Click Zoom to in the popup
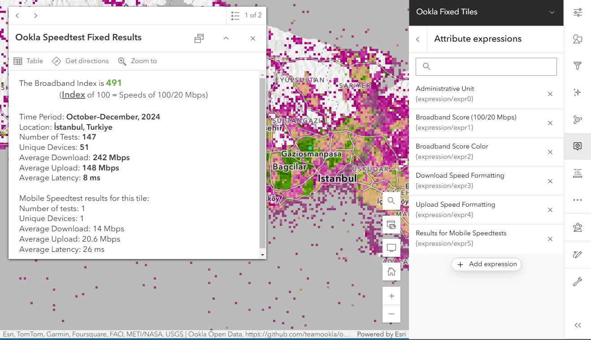Image resolution: width=591 pixels, height=340 pixels. pos(137,61)
